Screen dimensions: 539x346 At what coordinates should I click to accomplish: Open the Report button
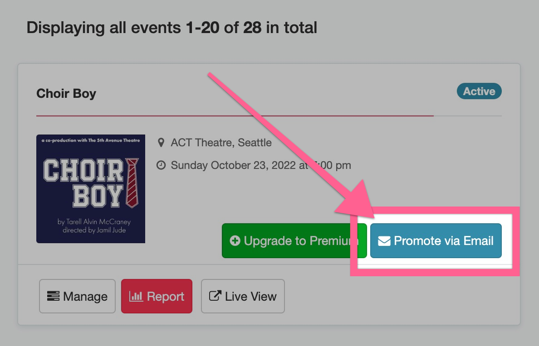click(157, 296)
